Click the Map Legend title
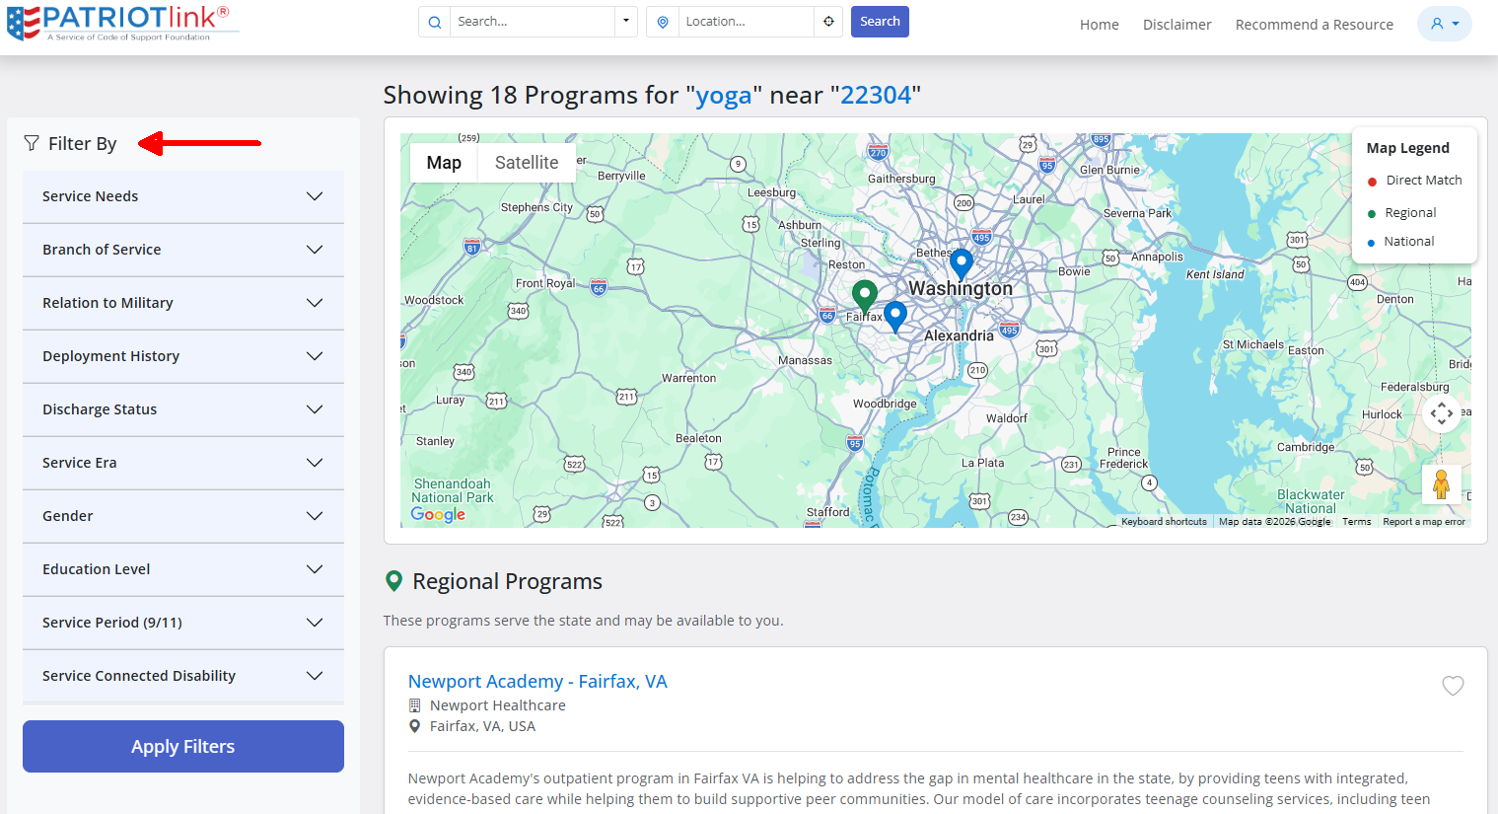Viewport: 1498px width, 814px height. tap(1407, 148)
